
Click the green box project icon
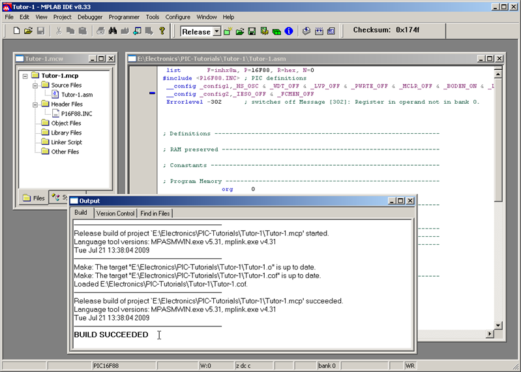coord(276,31)
